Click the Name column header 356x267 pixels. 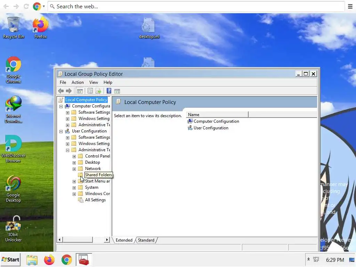[x=217, y=115]
